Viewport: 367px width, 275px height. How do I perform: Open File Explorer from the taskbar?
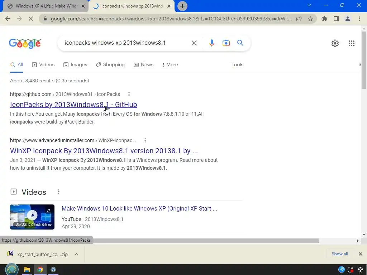27,270
